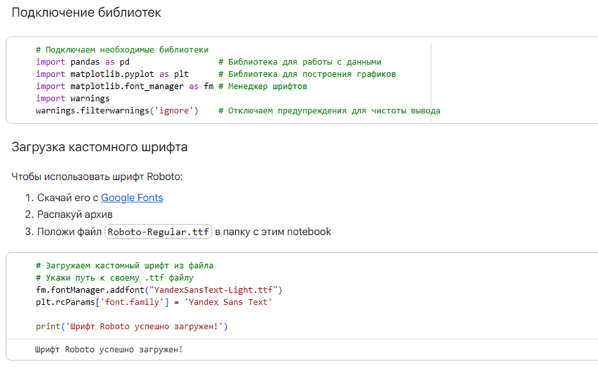The image size is (598, 367).
Task: Place cursor on 'import warnings' line
Action: click(72, 98)
